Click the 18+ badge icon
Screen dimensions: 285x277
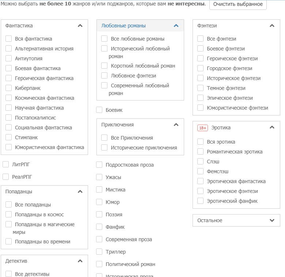pos(202,128)
